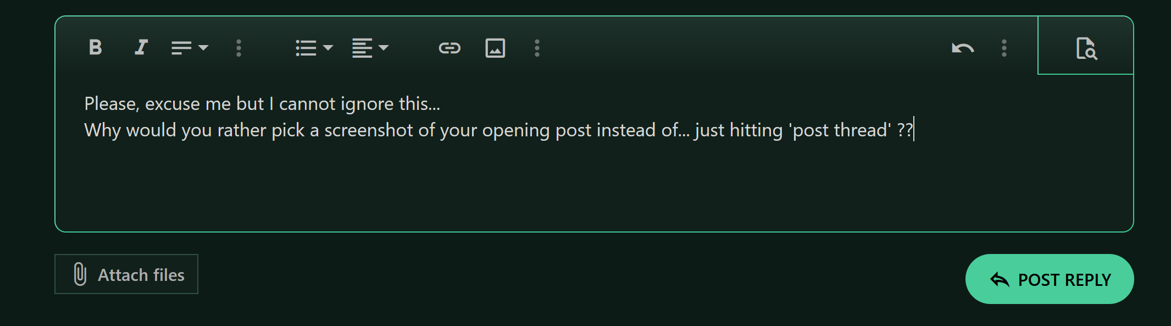
Task: Click the word 'Please' at message start
Action: coord(112,104)
